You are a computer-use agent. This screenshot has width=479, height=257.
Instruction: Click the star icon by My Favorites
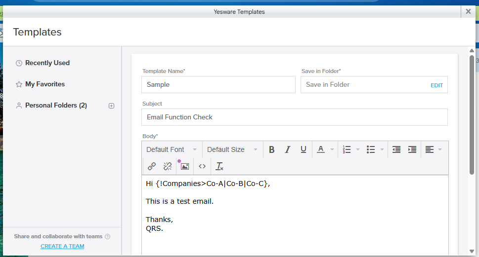pos(19,84)
